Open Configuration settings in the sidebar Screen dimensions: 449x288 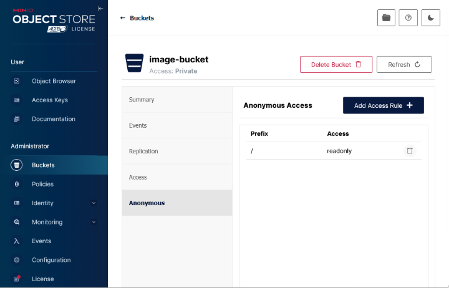51,260
